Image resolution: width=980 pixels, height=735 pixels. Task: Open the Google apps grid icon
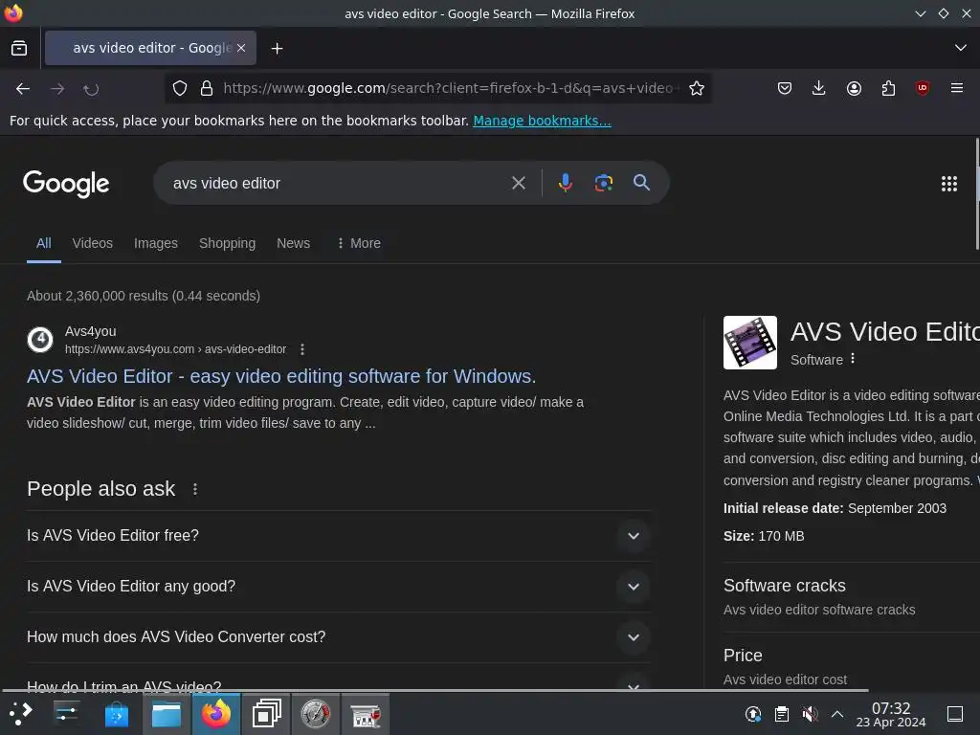pyautogui.click(x=948, y=183)
